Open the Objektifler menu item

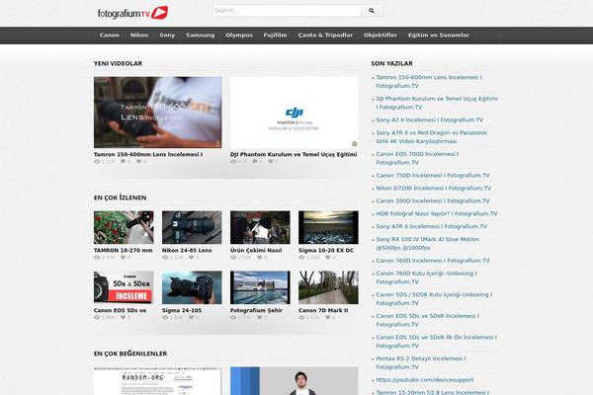381,36
